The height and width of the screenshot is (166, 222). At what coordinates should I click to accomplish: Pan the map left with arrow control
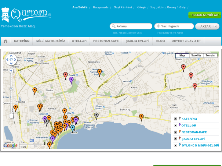click(x=7, y=60)
